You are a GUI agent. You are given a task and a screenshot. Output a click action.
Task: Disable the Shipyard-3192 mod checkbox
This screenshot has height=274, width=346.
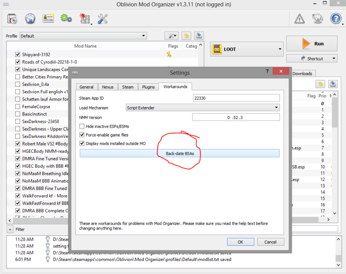click(18, 55)
